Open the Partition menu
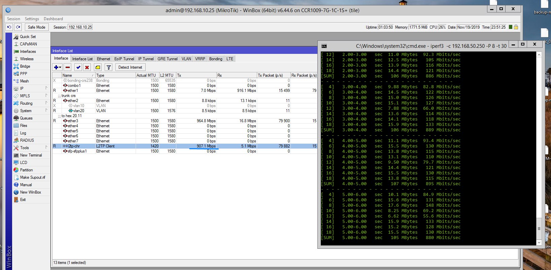This screenshot has height=270, width=551. coord(26,170)
